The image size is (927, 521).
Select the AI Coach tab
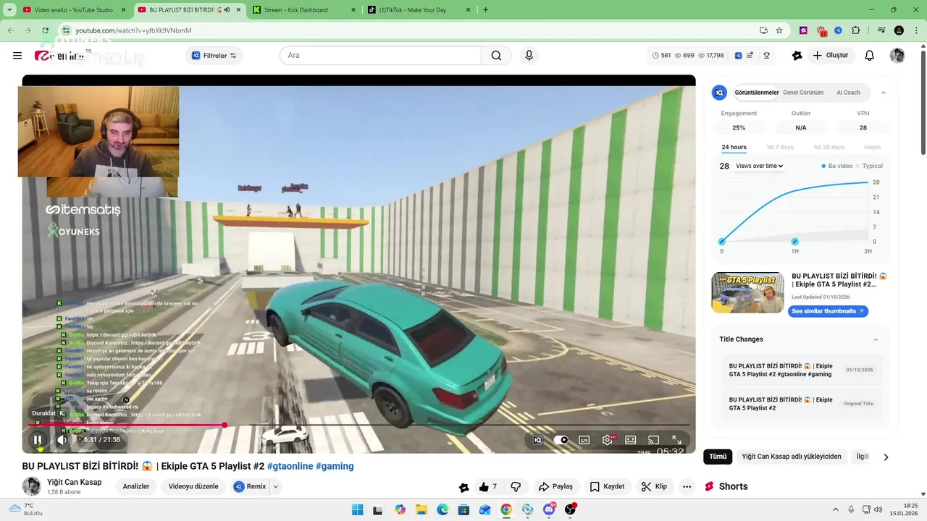coord(848,93)
